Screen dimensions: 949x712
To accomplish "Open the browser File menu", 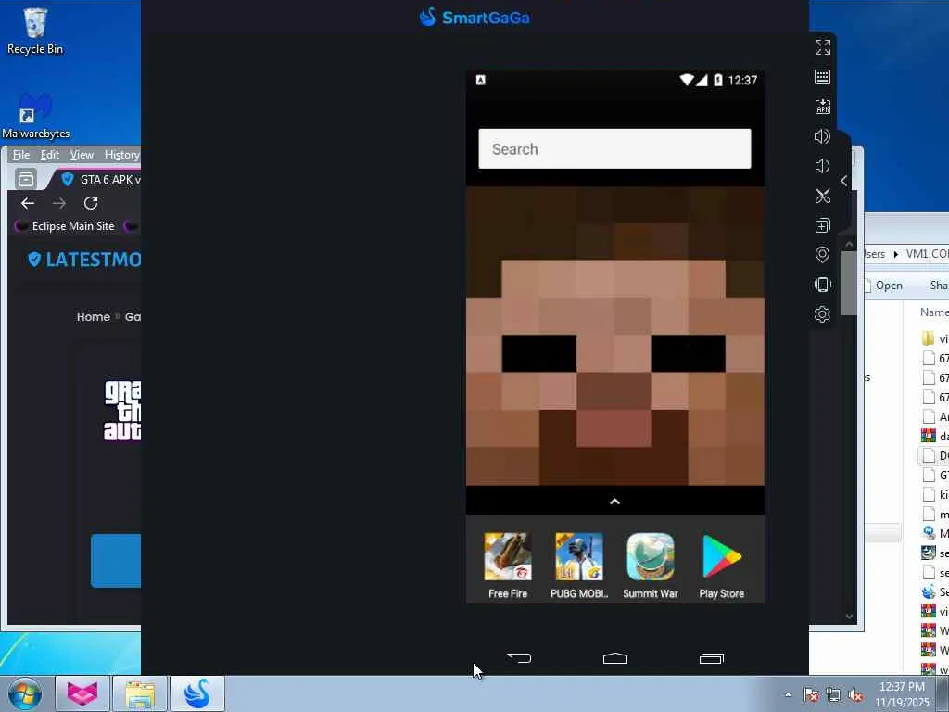I will coord(21,155).
